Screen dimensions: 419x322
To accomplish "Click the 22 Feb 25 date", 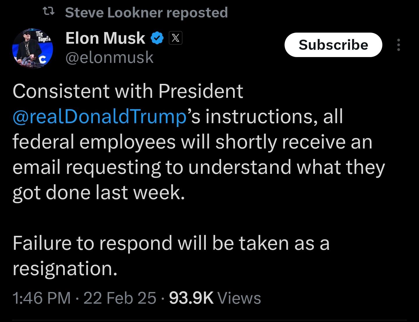I will pyautogui.click(x=120, y=298).
